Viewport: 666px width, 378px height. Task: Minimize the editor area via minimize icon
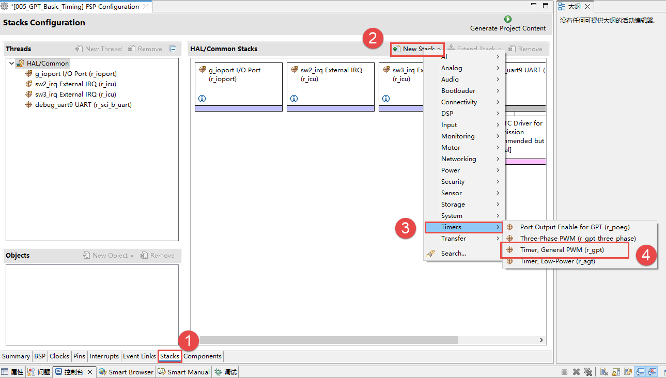coord(535,6)
